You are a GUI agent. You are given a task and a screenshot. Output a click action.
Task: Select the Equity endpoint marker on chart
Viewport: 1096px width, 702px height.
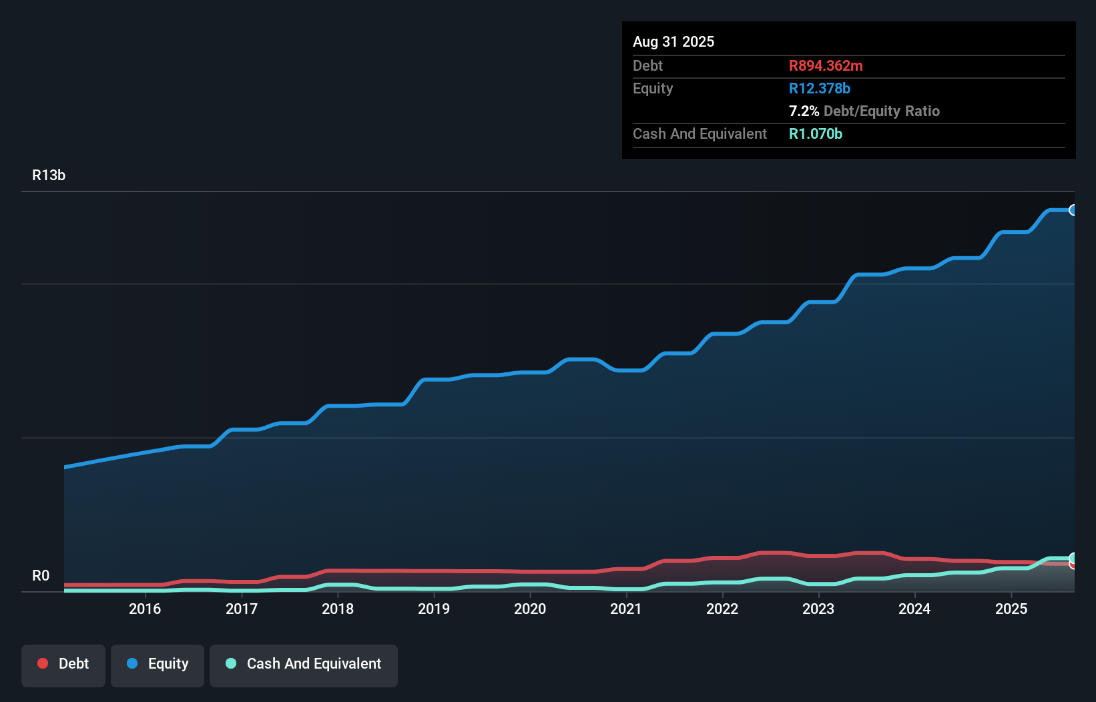1073,210
